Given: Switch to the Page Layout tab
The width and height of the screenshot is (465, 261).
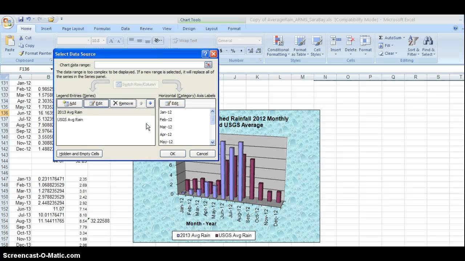Looking at the screenshot, I should point(73,29).
